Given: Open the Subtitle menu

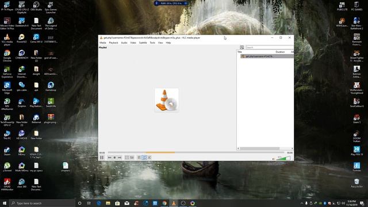Looking at the screenshot, I should 143,43.
